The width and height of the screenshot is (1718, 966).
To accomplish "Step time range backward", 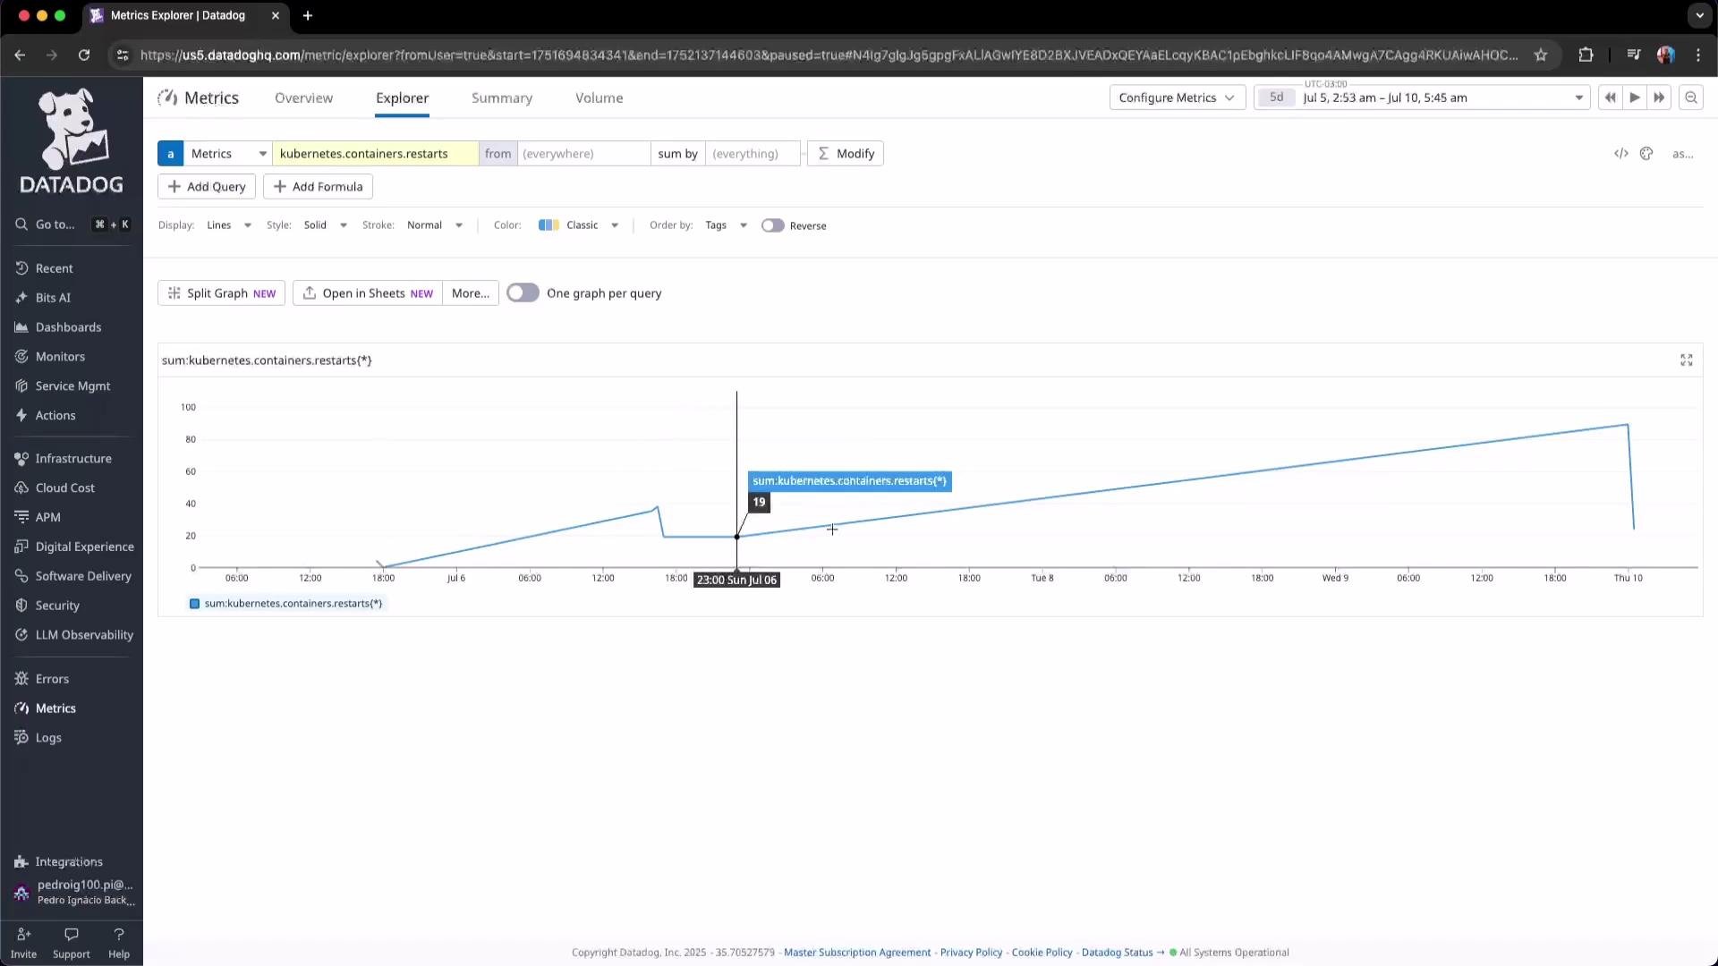I will [1611, 97].
